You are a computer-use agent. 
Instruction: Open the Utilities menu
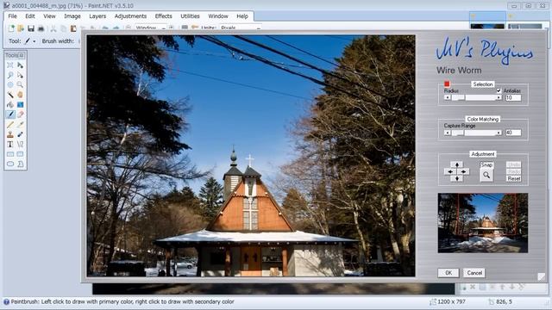pos(190,16)
